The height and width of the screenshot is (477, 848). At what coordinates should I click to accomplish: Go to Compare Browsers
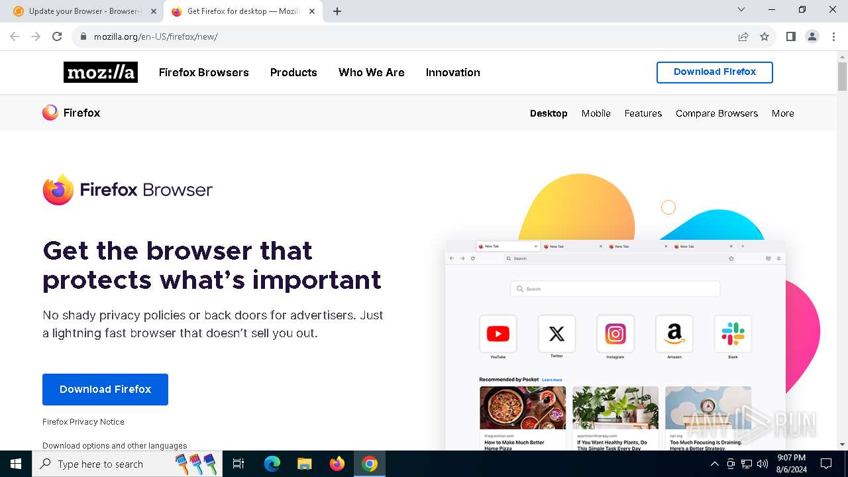717,113
